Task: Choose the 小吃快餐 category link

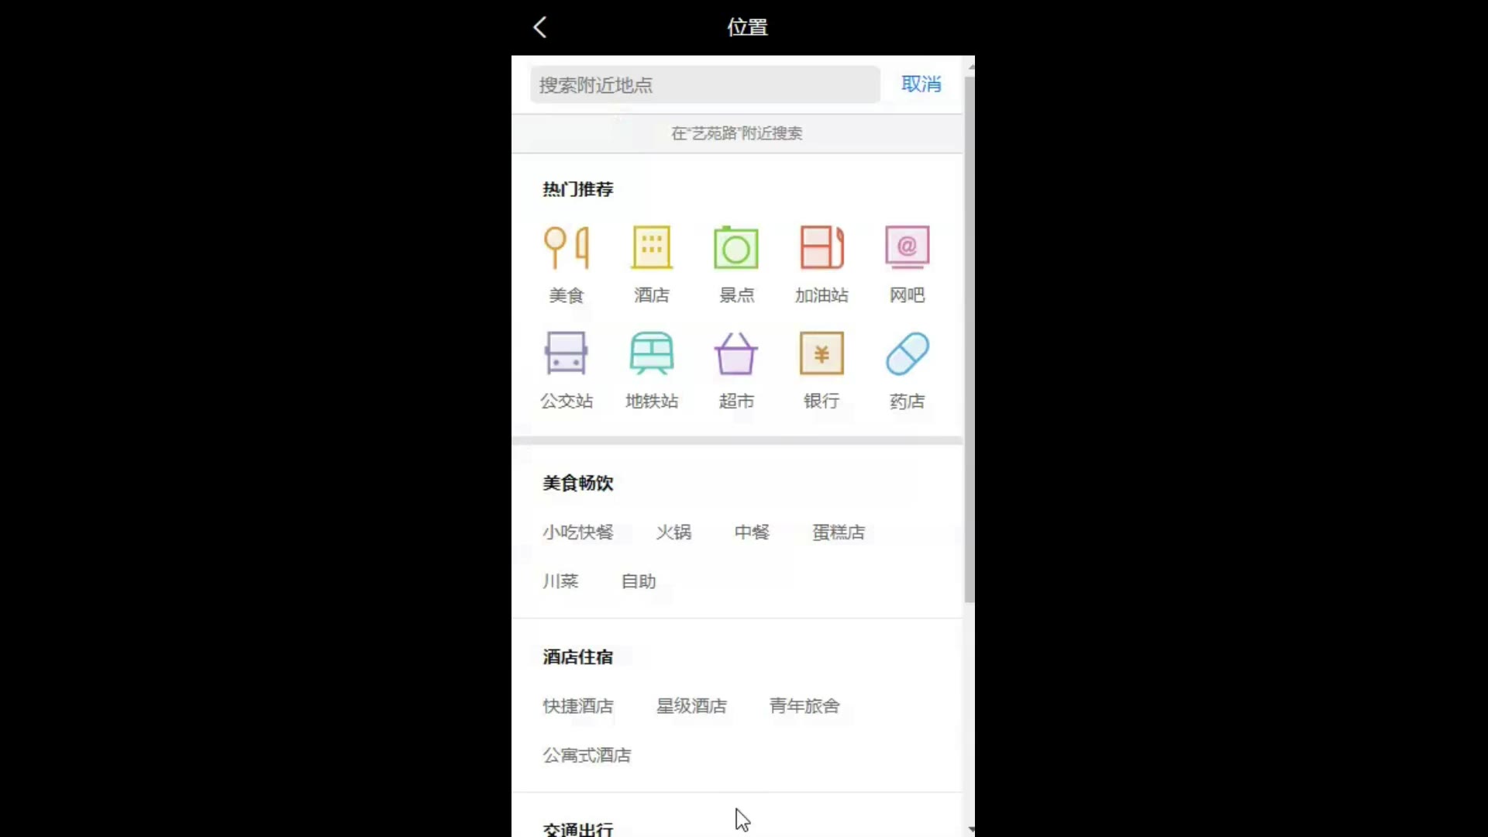Action: click(x=577, y=532)
